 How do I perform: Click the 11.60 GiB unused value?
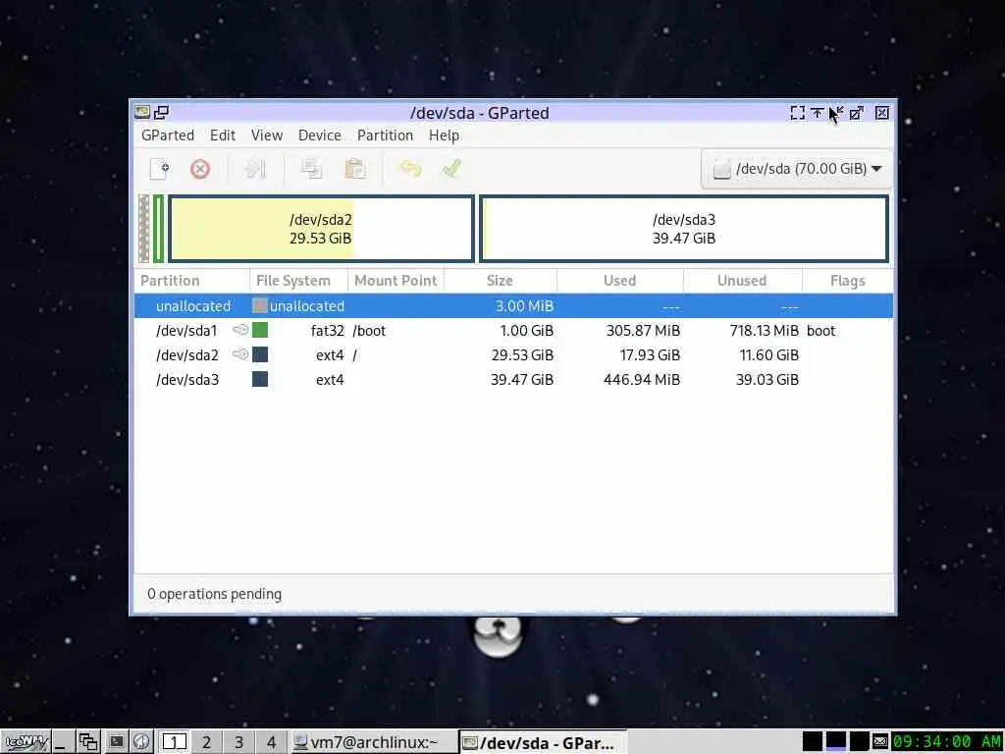tap(769, 355)
